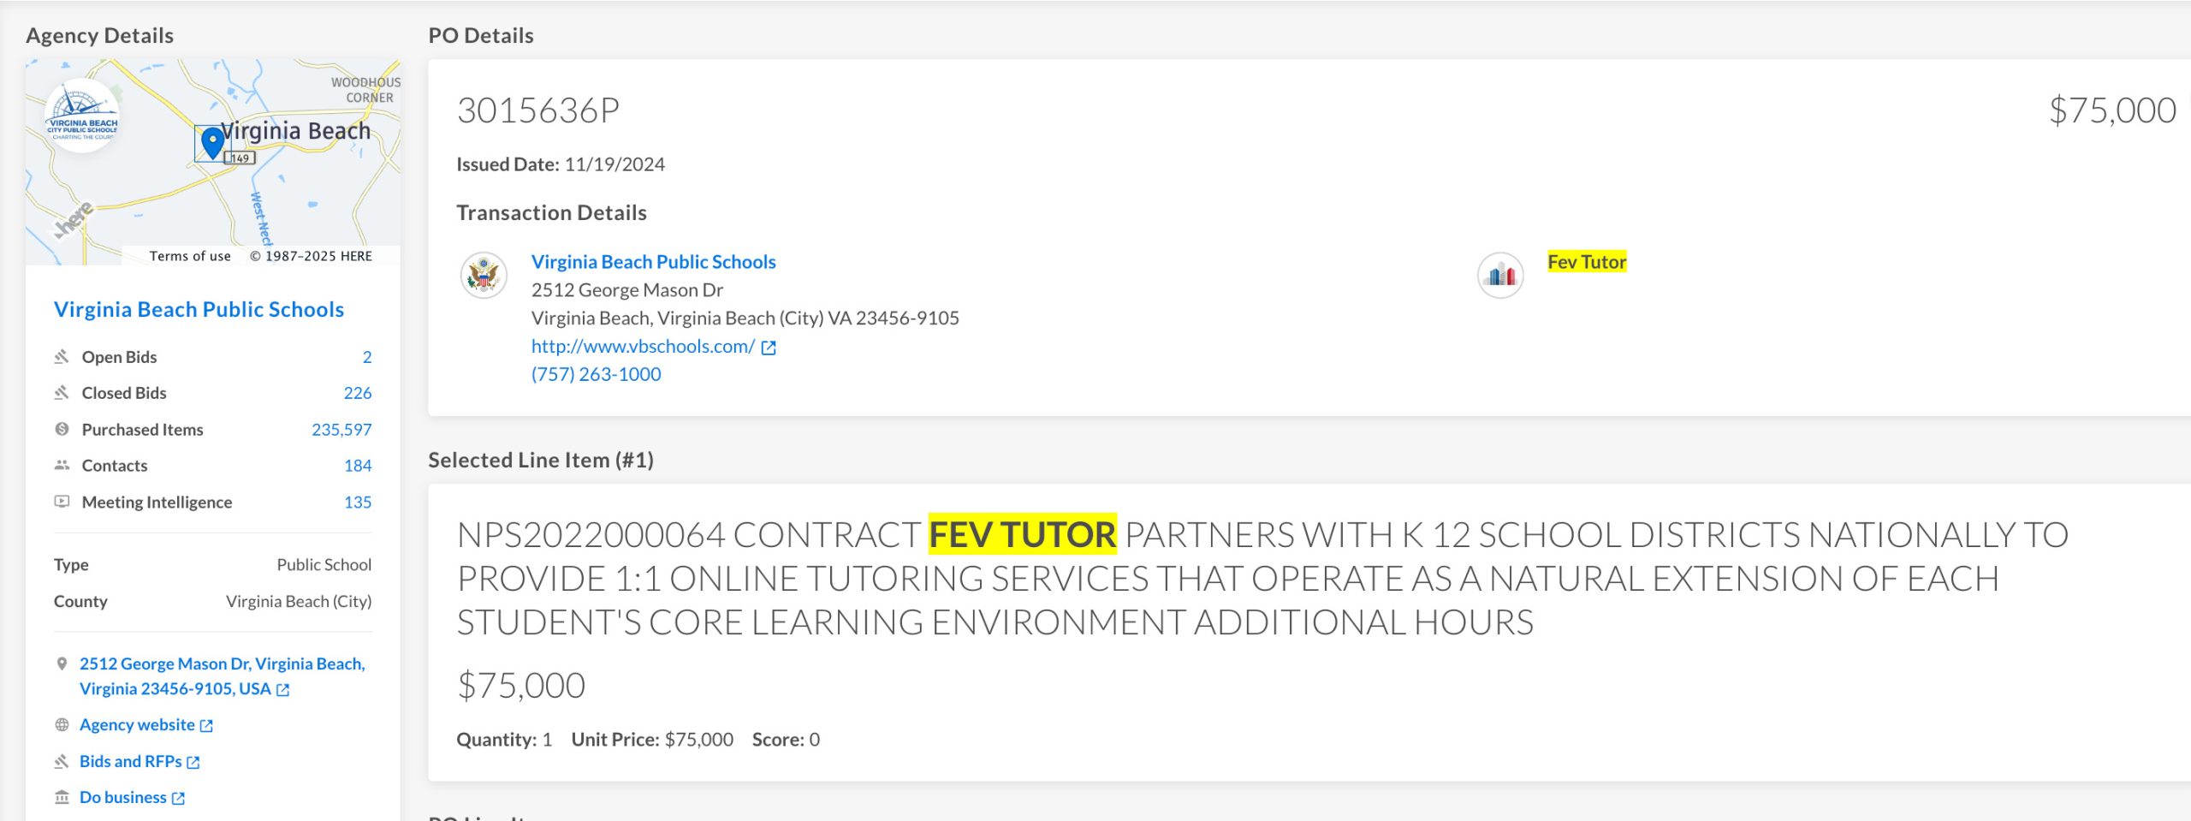The image size is (2191, 821).
Task: Open Virginia Beach Public Schools transaction link
Action: (653, 262)
